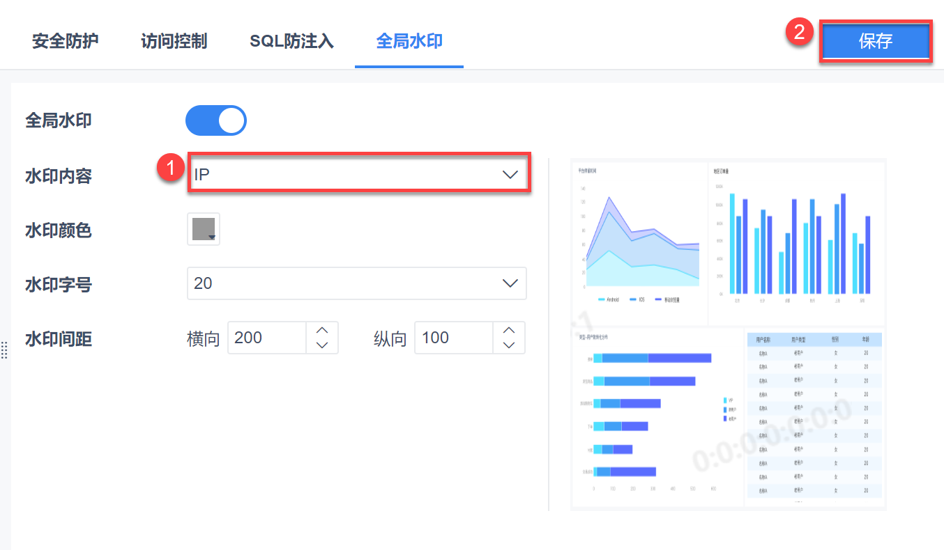Open the 水印颜色 gray color swatch

click(x=204, y=229)
